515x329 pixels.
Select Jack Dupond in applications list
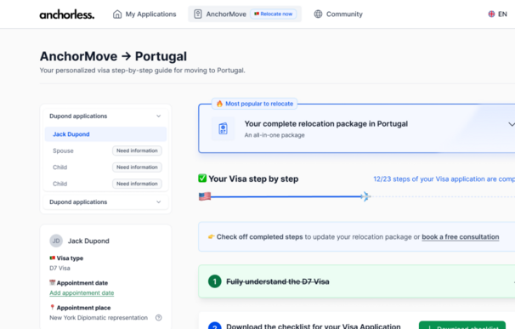tap(105, 134)
